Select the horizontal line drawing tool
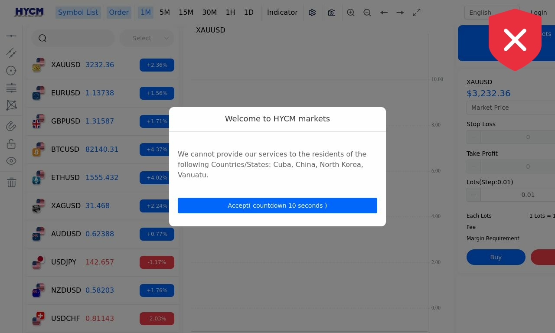This screenshot has height=333, width=555. (x=11, y=36)
